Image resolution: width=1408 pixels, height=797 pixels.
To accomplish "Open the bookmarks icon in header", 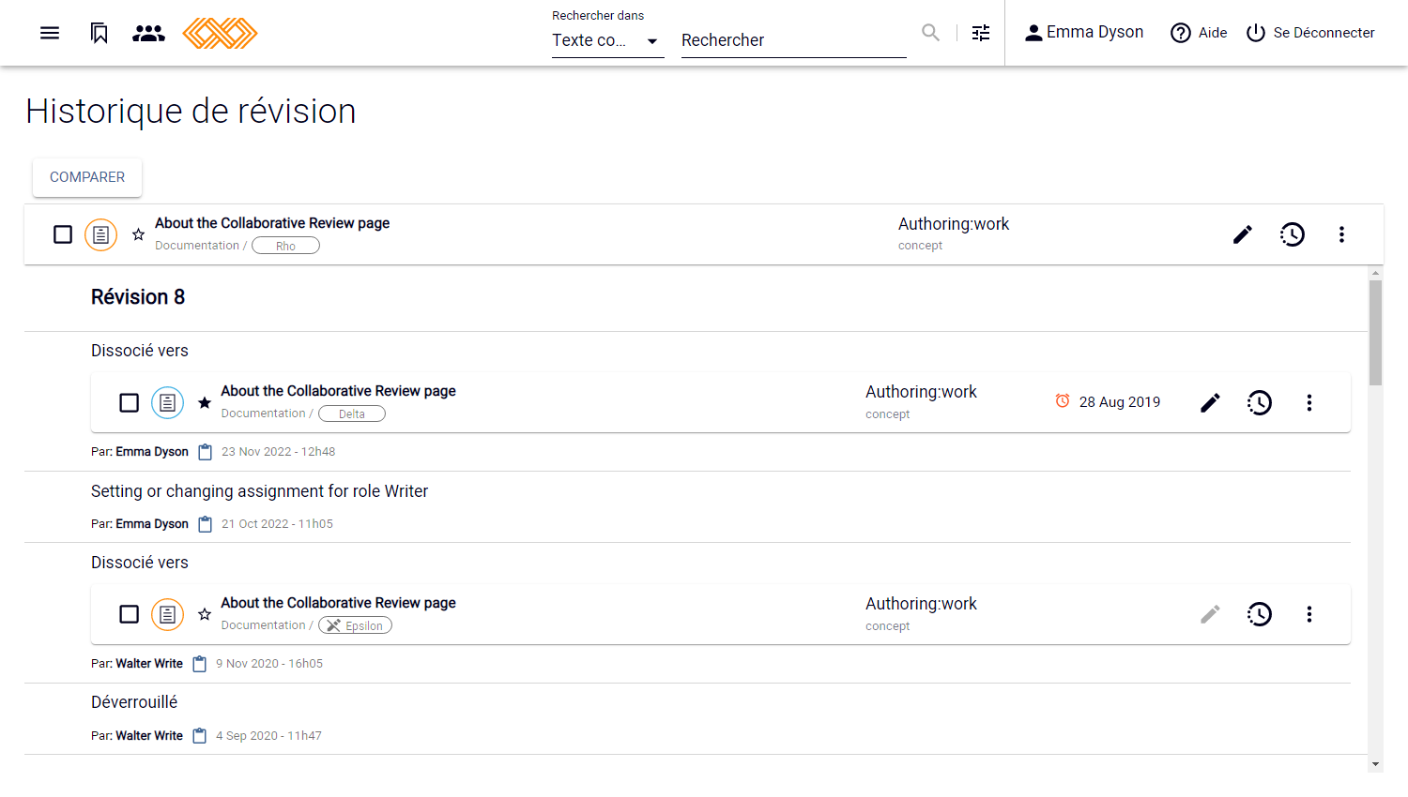I will click(99, 33).
